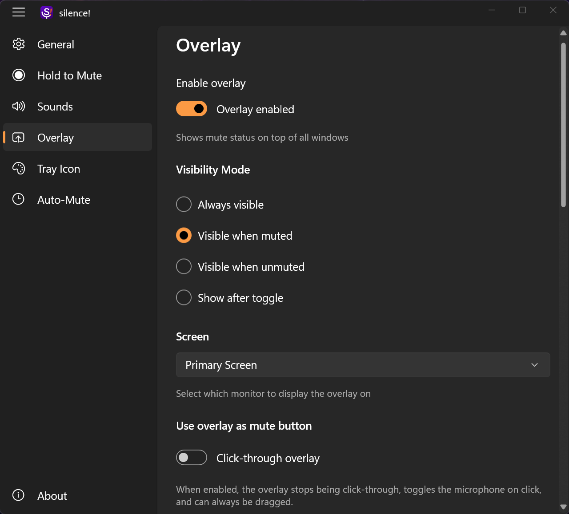This screenshot has height=514, width=569.
Task: Go to the Sounds settings page
Action: point(55,107)
